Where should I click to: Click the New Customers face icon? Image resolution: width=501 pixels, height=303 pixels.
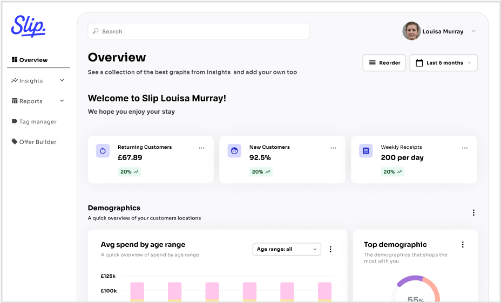coord(234,151)
